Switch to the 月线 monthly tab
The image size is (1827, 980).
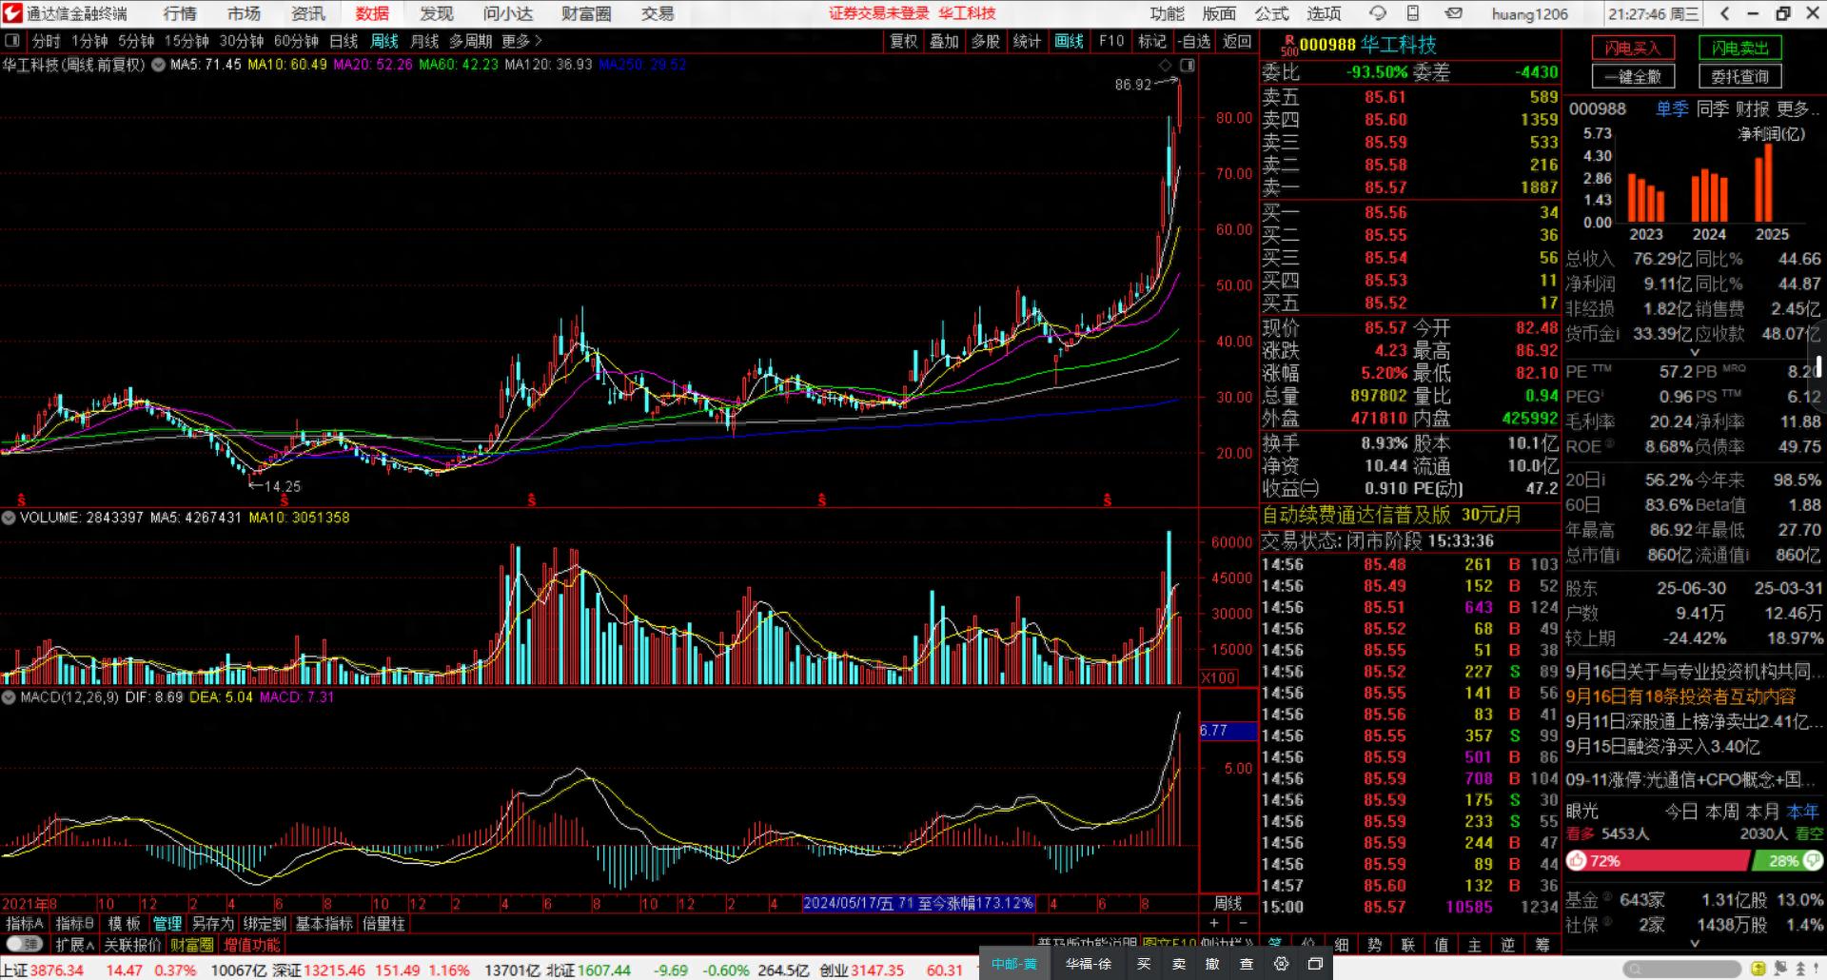424,41
